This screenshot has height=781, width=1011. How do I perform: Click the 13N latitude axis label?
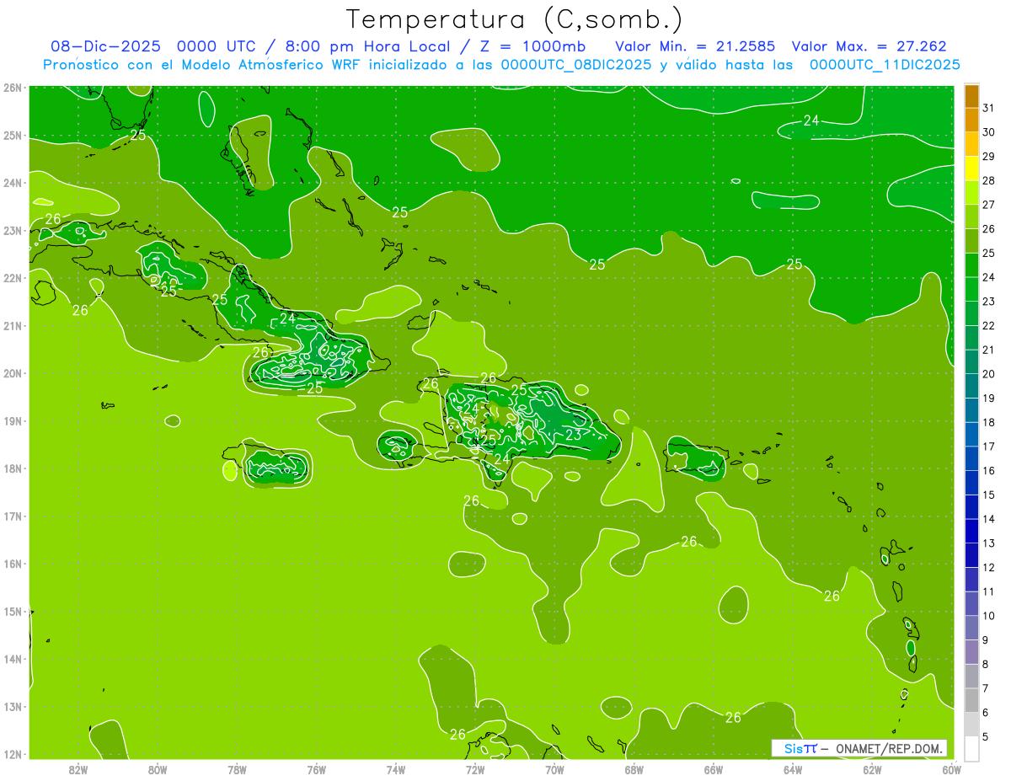(12, 707)
